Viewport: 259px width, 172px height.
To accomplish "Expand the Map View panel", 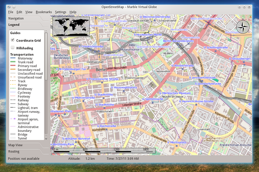I will pyautogui.click(x=16, y=145).
